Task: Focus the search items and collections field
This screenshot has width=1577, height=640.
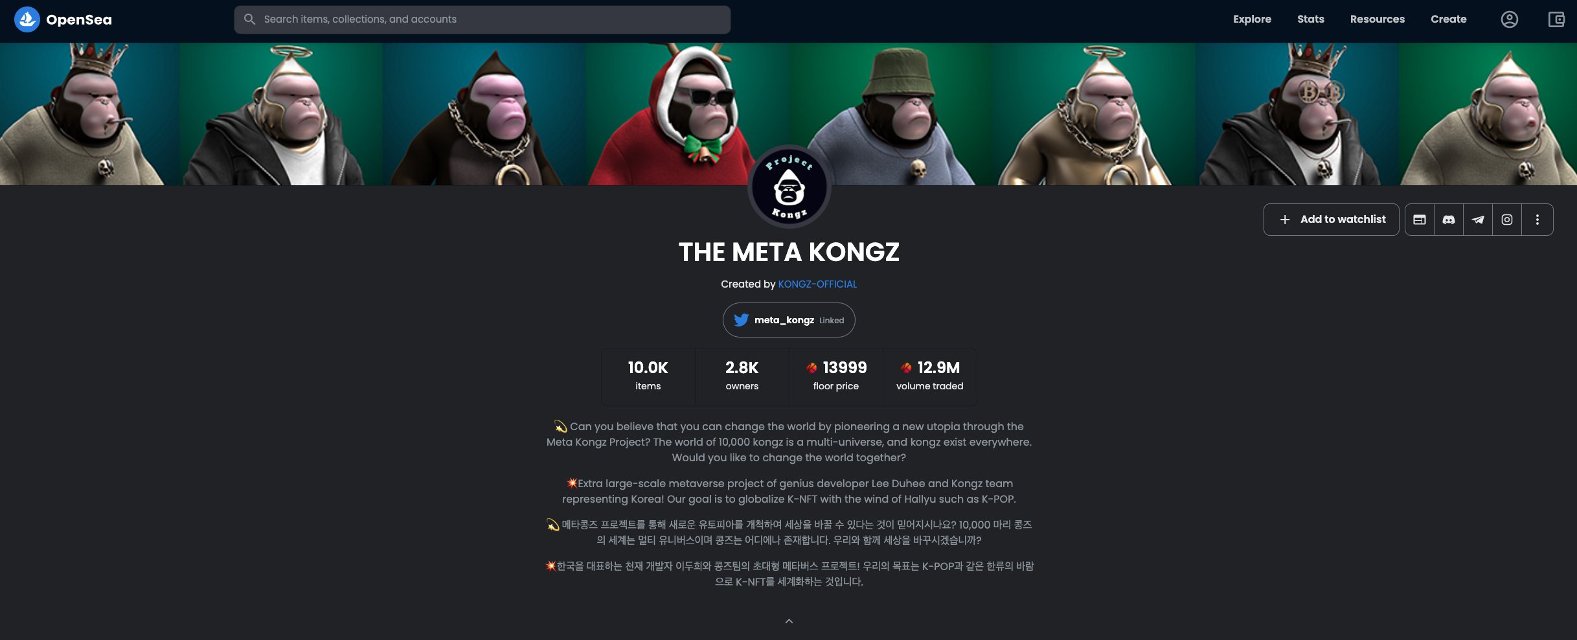Action: (x=482, y=19)
